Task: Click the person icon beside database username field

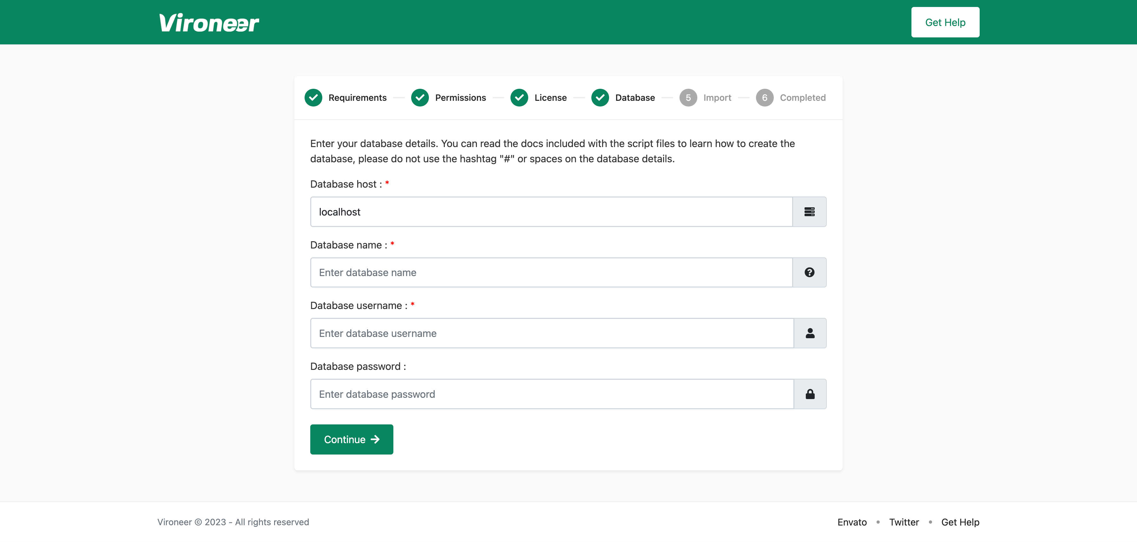Action: click(810, 333)
